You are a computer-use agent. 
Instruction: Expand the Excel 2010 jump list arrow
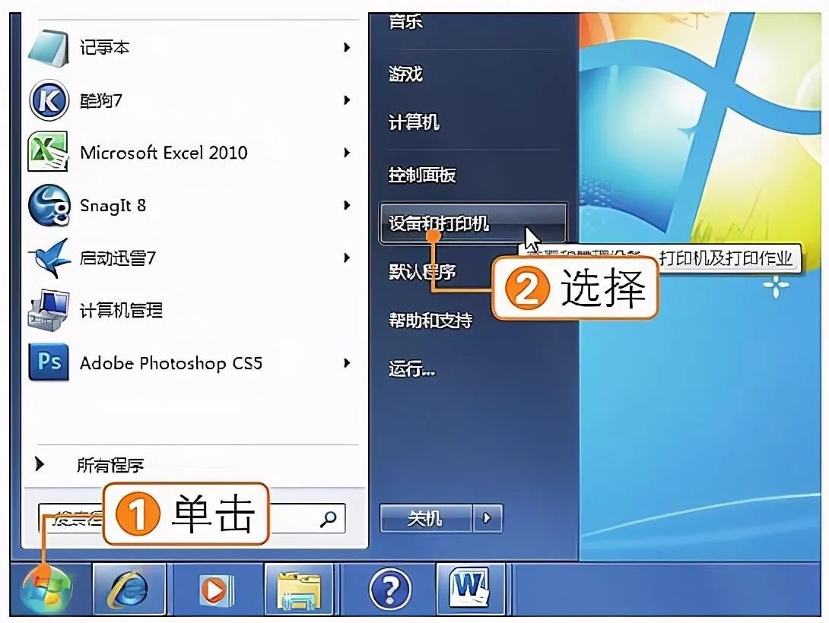point(347,153)
